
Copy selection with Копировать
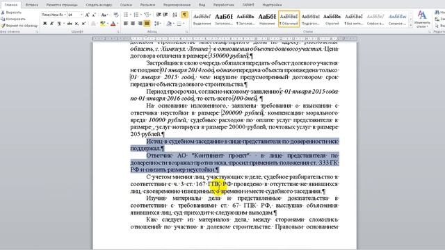(x=13, y=19)
